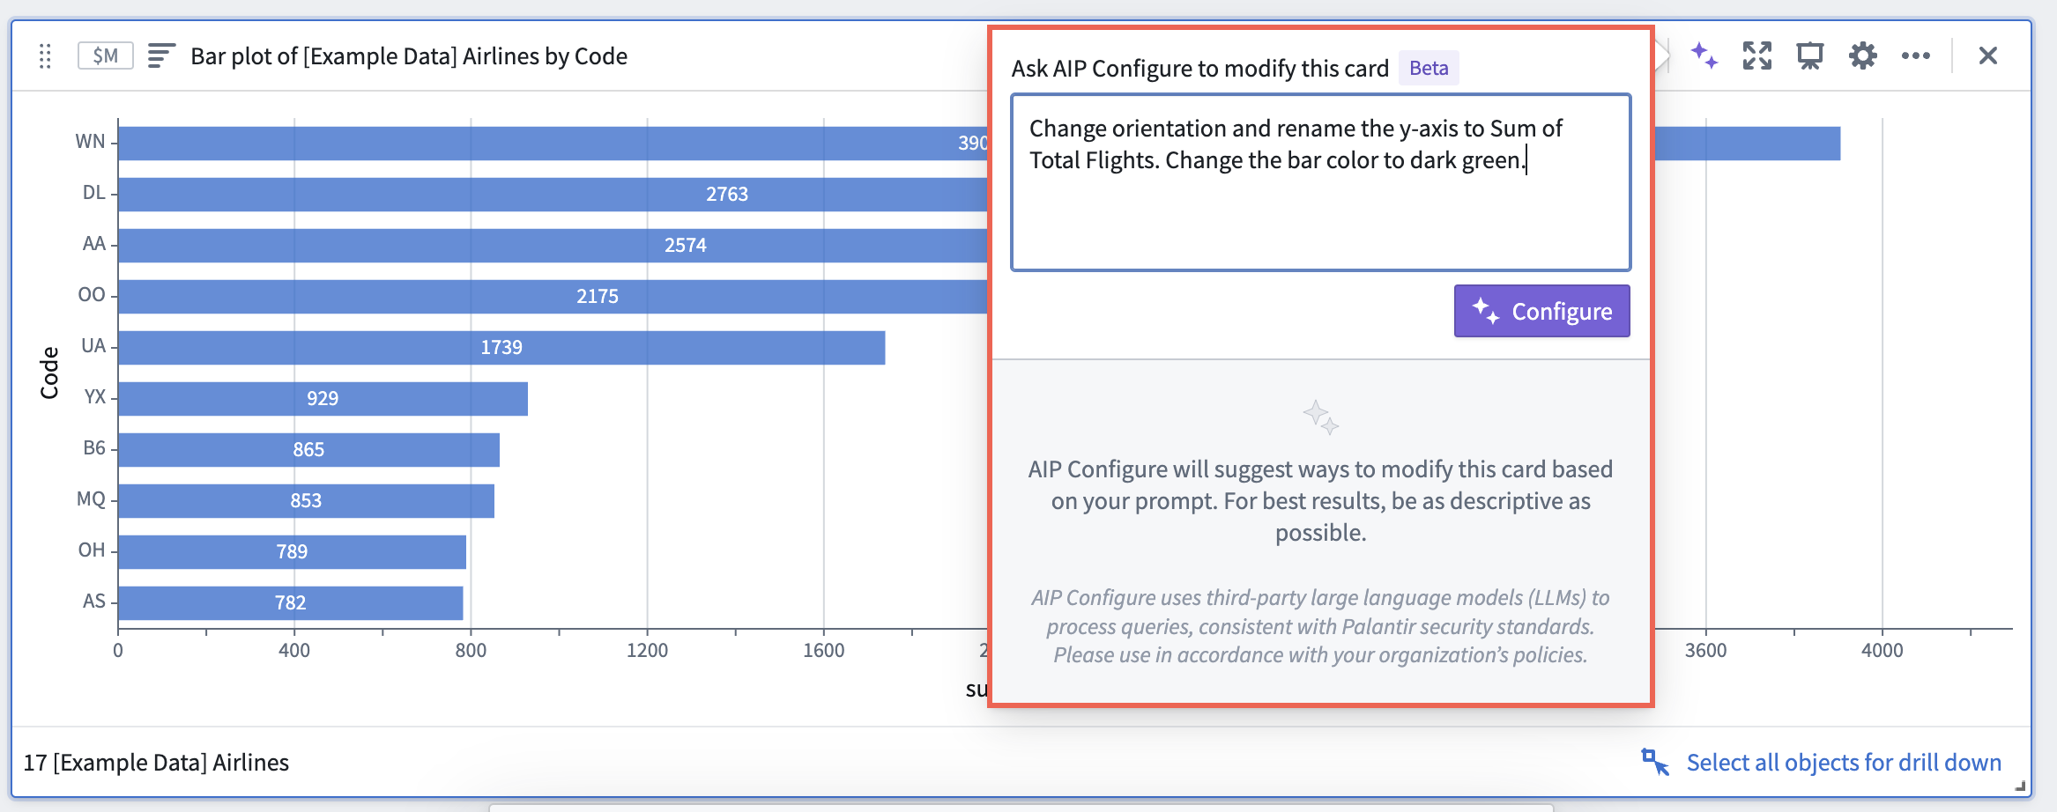This screenshot has width=2057, height=812.
Task: Select the DL bar showing 2763
Action: (553, 194)
